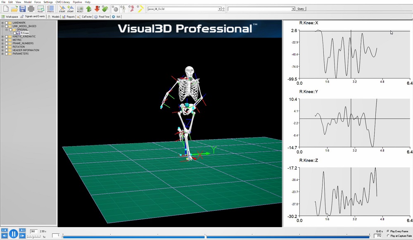This screenshot has width=413, height=240.
Task: Click the Query button
Action: click(301, 9)
